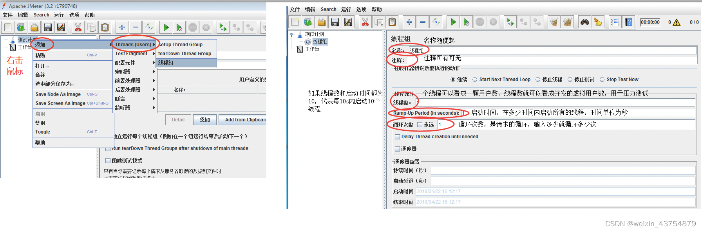
Task: Click the Clear icon in right window toolbar
Action: pyautogui.click(x=554, y=22)
